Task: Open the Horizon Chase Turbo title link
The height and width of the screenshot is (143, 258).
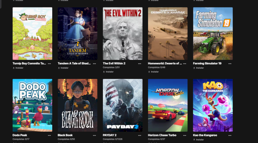Action: click(x=162, y=135)
